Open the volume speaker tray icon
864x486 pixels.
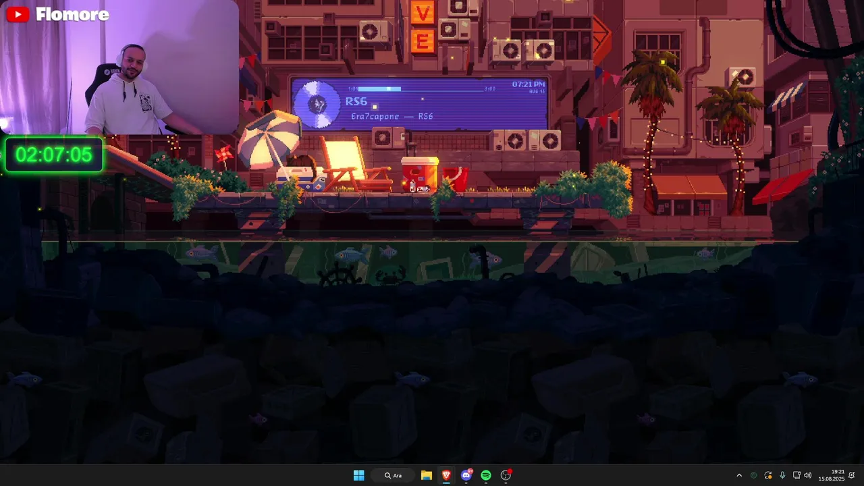pyautogui.click(x=808, y=475)
